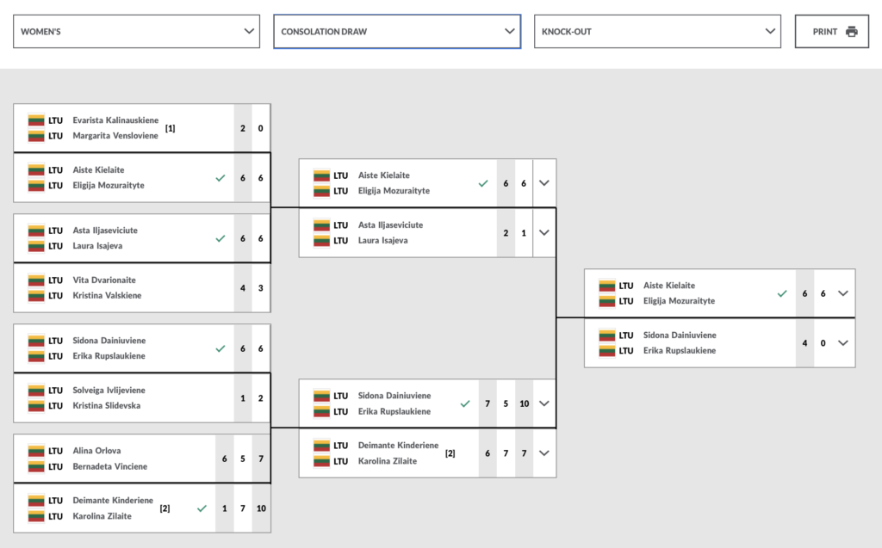Viewport: 882px width, 548px height.
Task: Click score cell 10 for Kinderiene first round
Action: tap(261, 508)
